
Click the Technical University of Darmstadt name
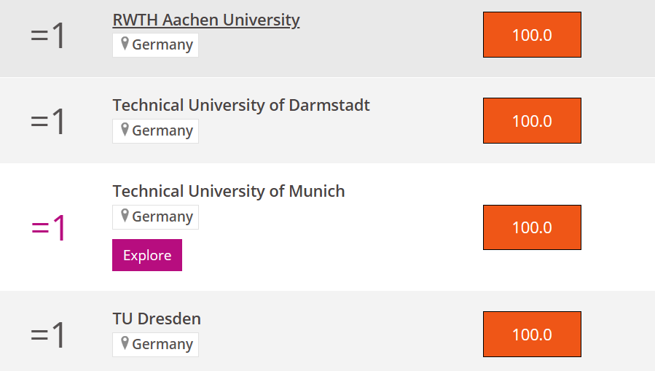coord(241,105)
